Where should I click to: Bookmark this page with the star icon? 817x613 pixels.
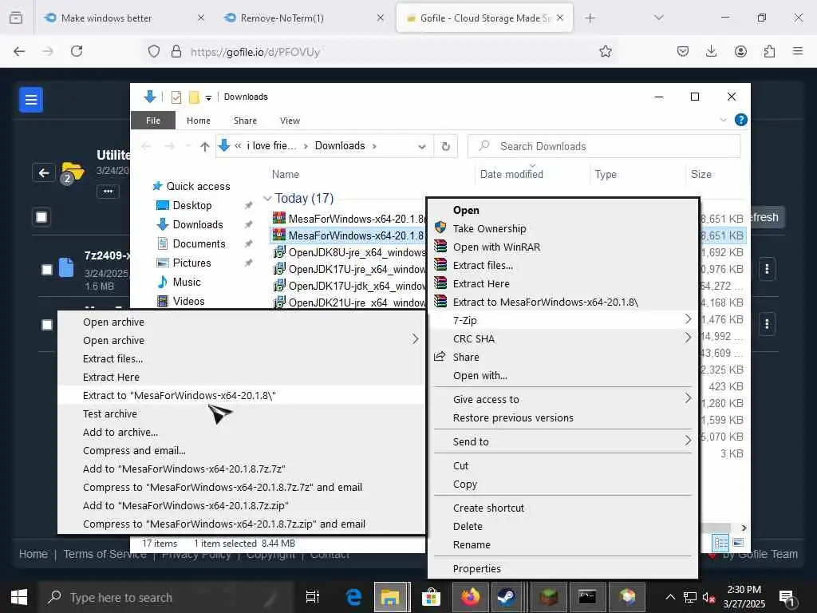pyautogui.click(x=605, y=51)
